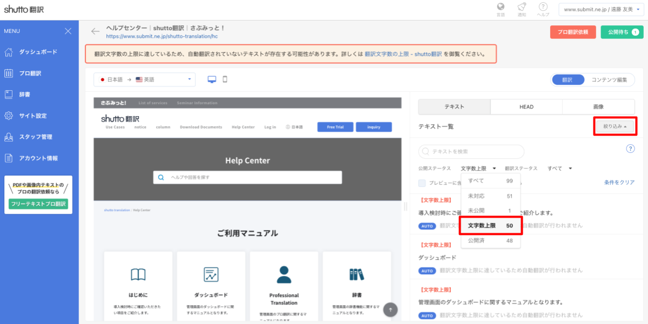
Task: Click the blue help icon near the search
Action: coord(630,148)
